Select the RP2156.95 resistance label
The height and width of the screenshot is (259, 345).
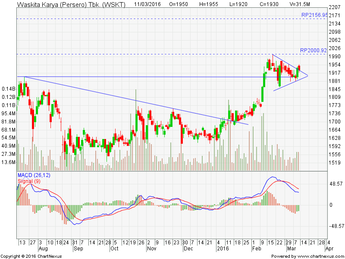pos(314,15)
